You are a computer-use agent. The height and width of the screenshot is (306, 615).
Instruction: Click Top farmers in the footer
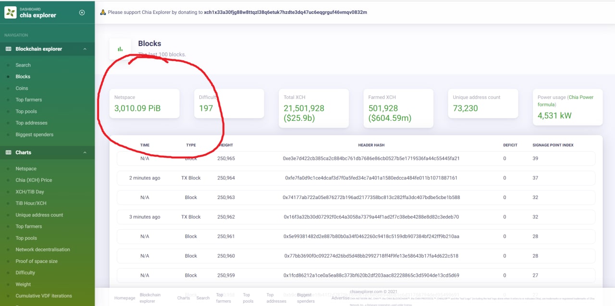click(x=223, y=298)
